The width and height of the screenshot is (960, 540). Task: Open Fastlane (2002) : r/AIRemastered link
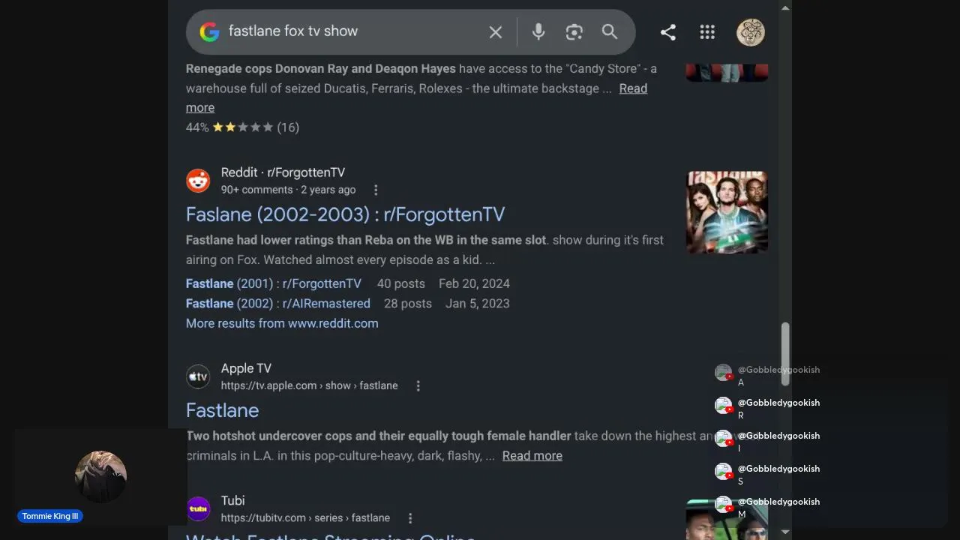pos(278,304)
